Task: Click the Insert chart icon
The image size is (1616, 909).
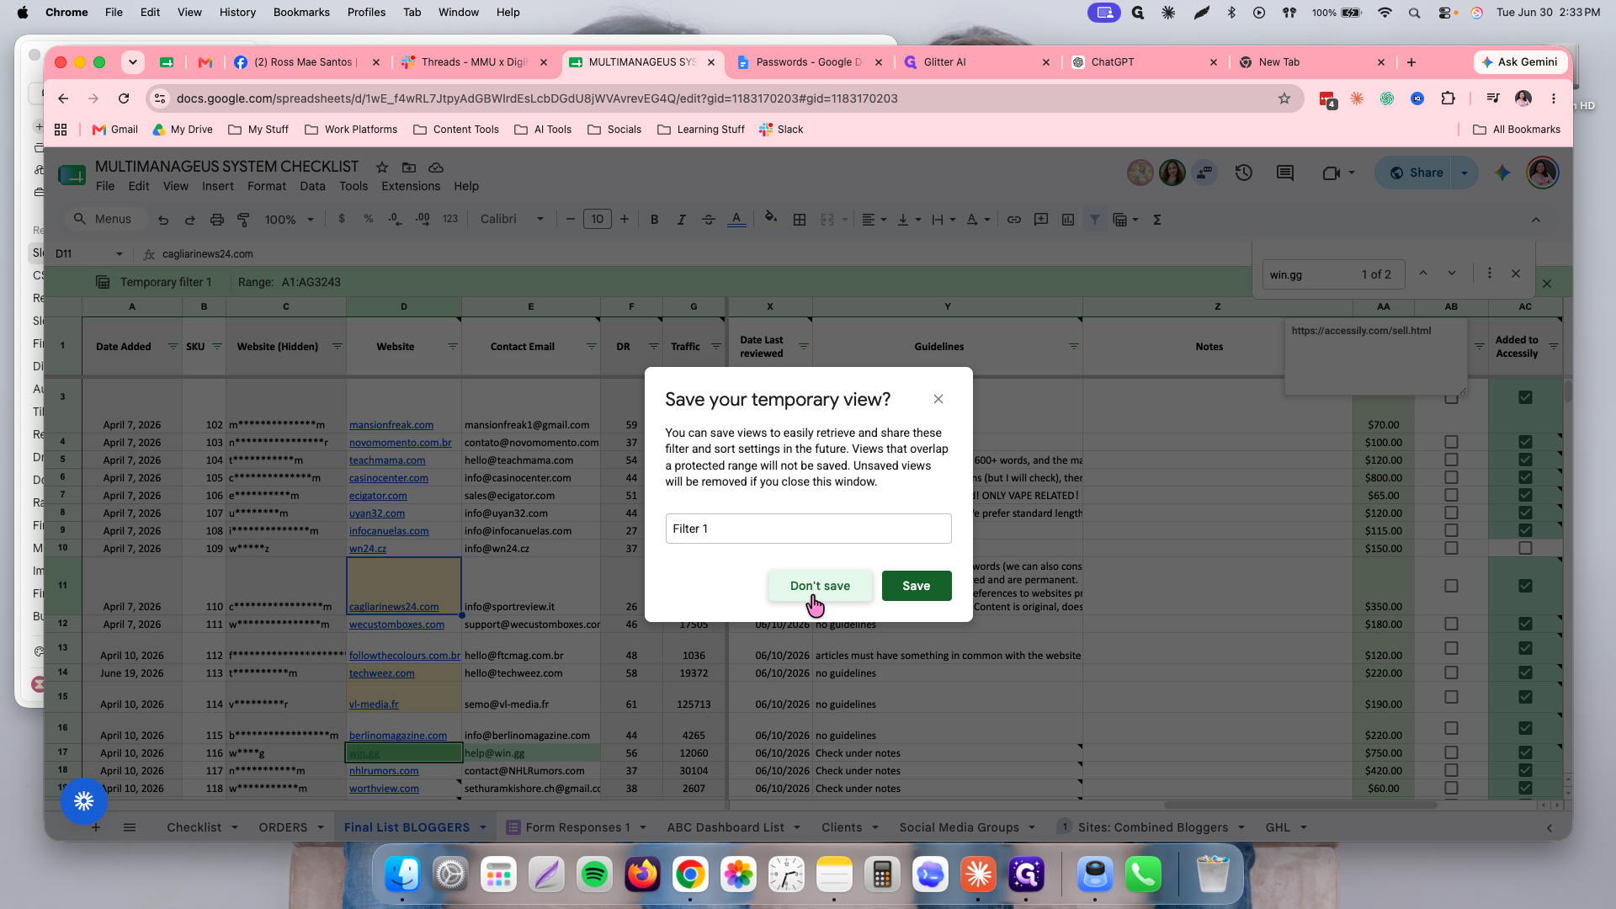Action: (1068, 220)
